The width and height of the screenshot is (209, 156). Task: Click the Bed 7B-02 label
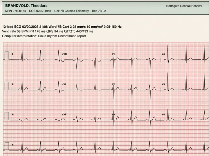coord(99,11)
